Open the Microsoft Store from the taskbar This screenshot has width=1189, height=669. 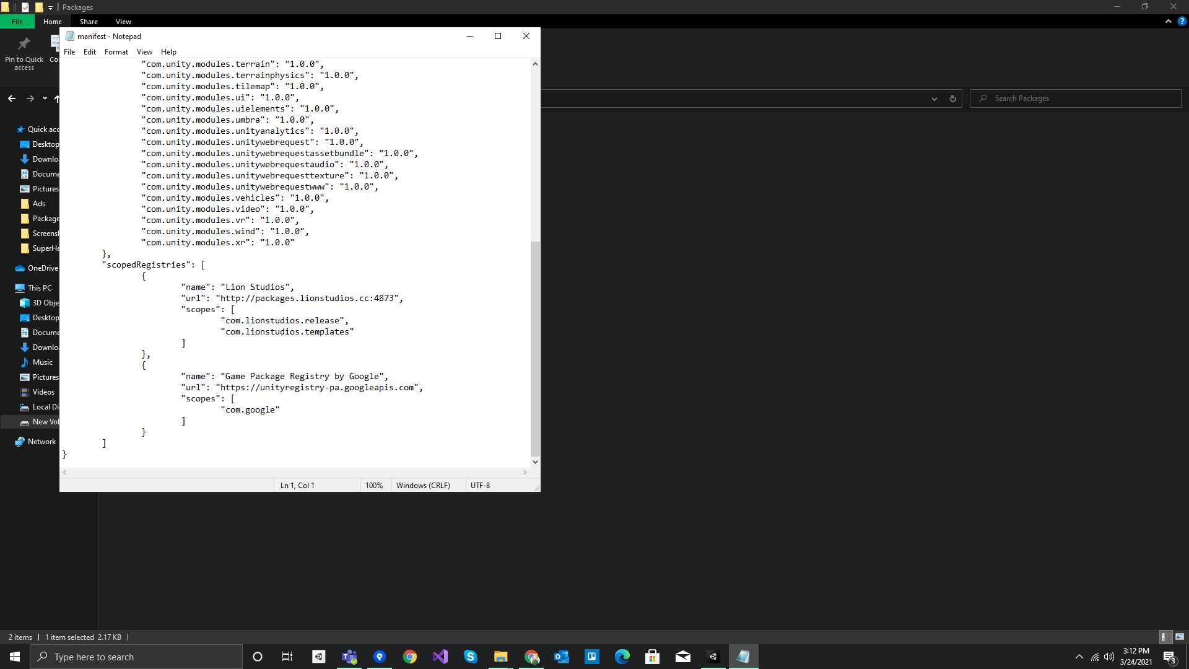tap(652, 656)
